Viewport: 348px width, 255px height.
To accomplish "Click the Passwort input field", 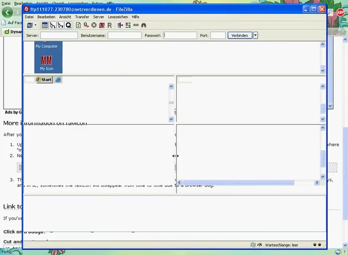I will (x=180, y=35).
